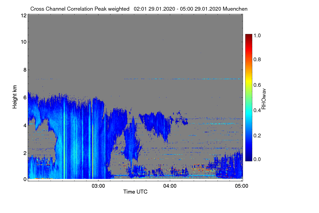The image size is (319, 213).
Task: Select the date range text '02:01 29.01.2020 - 05:00 29.01.2020'
Action: click(x=178, y=9)
